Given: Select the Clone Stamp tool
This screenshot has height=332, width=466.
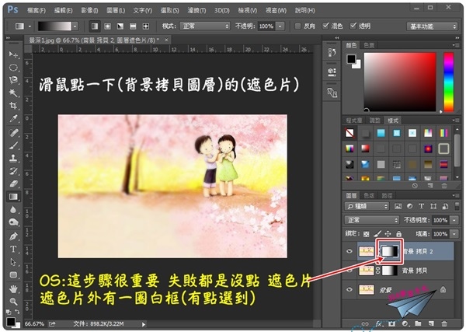Looking at the screenshot, I should point(13,158).
